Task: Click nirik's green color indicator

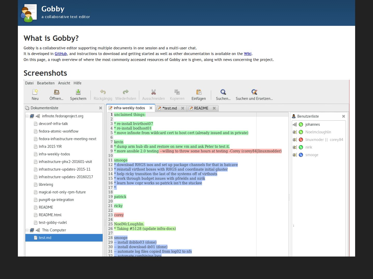Action: point(301,148)
